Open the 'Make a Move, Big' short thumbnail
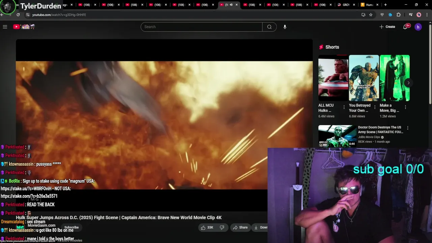 395,78
